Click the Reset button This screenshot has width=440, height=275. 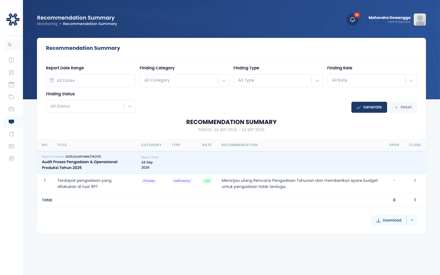(x=403, y=107)
